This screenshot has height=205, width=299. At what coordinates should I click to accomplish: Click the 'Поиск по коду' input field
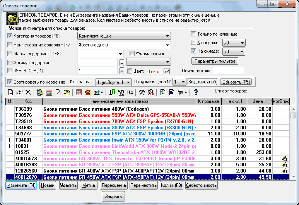tap(228, 71)
